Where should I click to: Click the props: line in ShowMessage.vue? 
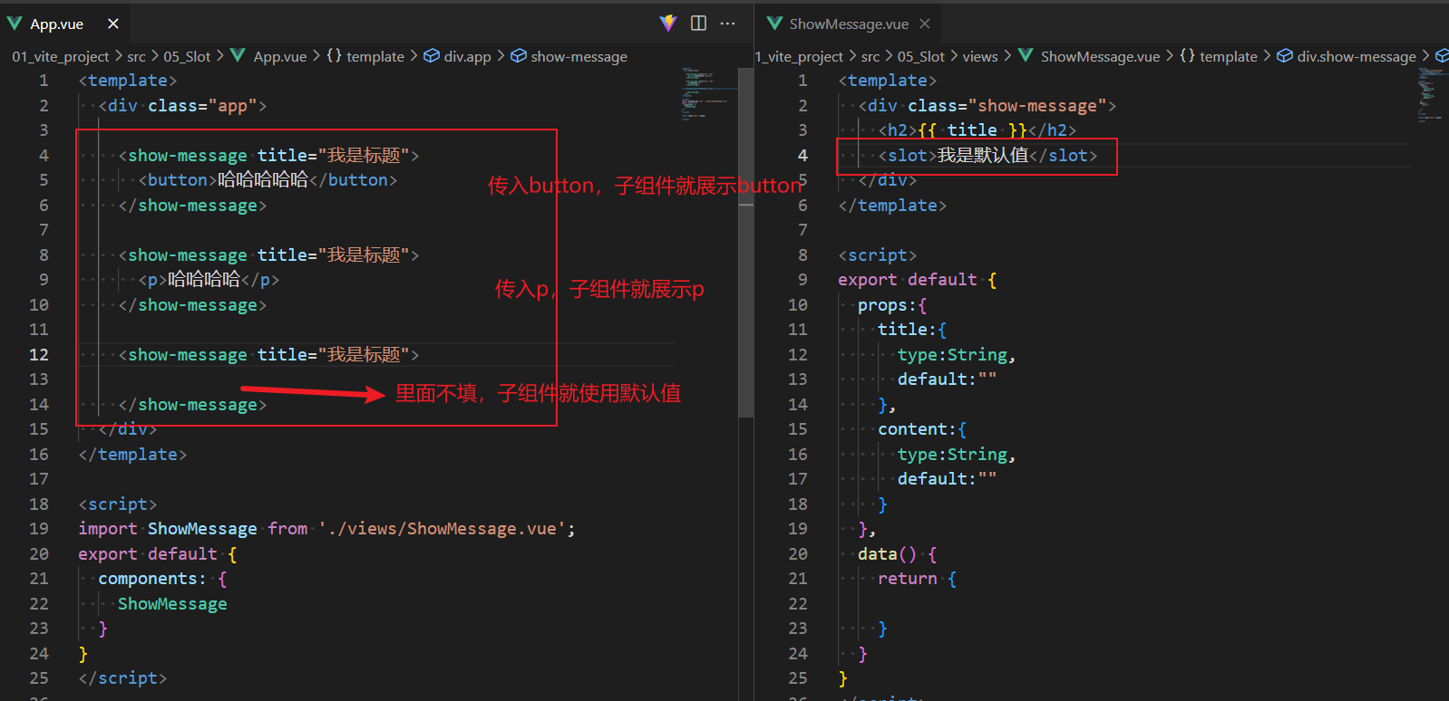coord(892,305)
